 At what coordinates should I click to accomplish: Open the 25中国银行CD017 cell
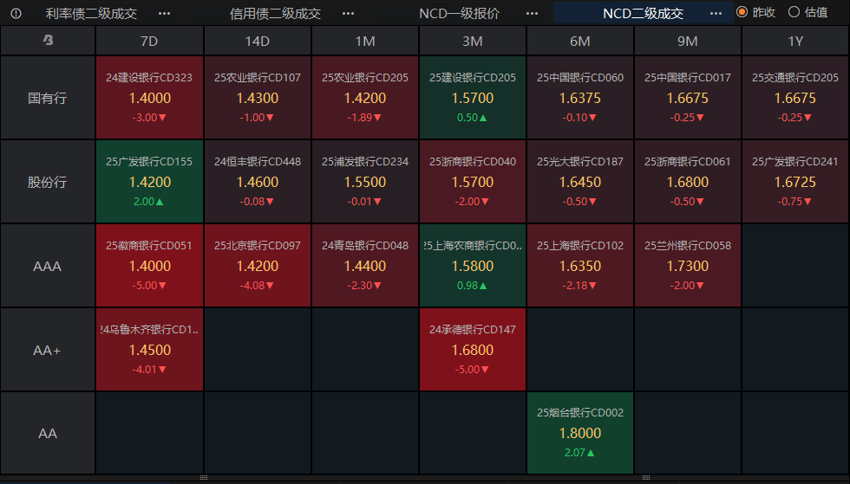[687, 98]
